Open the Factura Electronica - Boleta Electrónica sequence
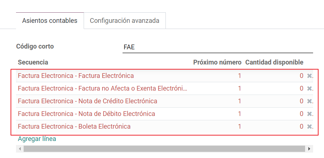 click(x=74, y=126)
